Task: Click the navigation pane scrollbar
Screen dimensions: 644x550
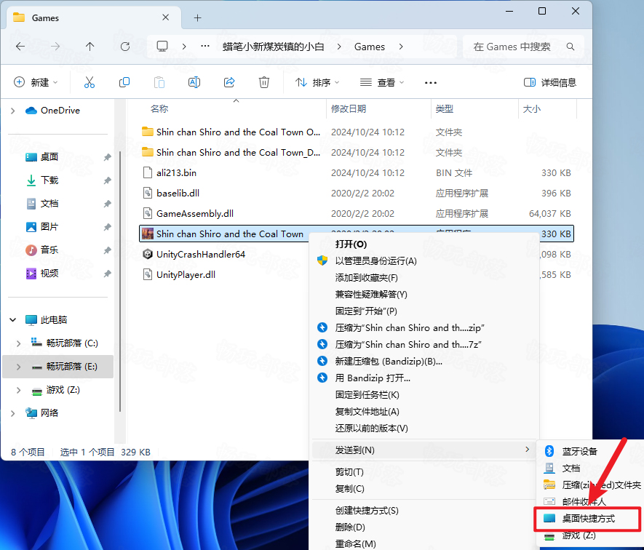Action: coord(120,282)
